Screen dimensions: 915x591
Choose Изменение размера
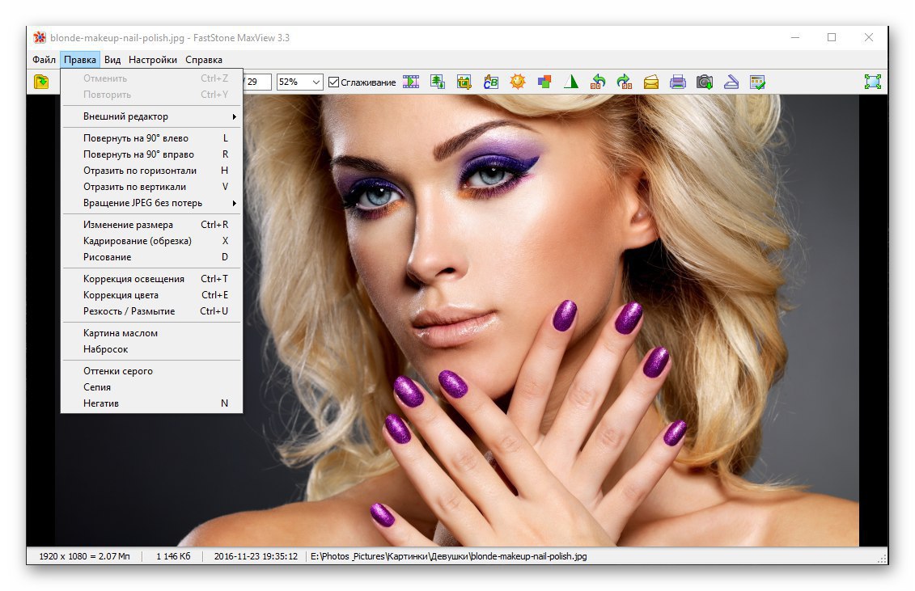tap(152, 225)
